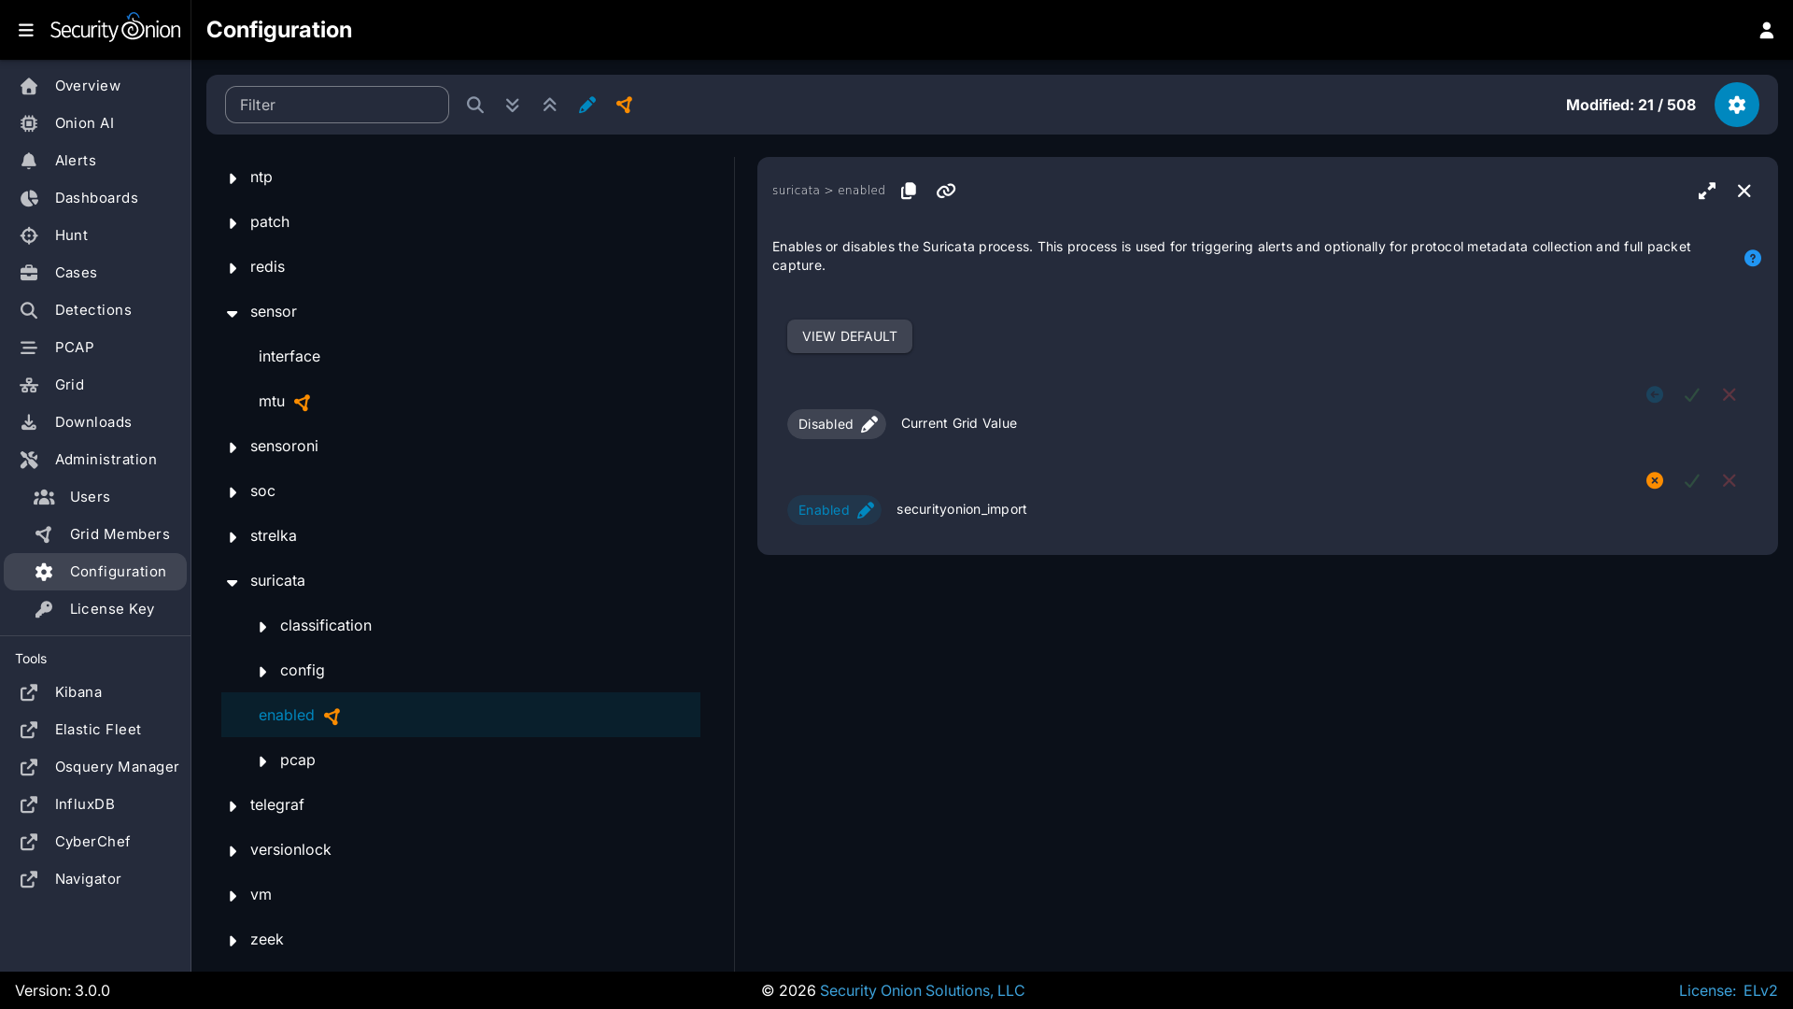Screen dimensions: 1793x1009
Task: Click the expand-all double chevron icon
Action: tap(512, 105)
